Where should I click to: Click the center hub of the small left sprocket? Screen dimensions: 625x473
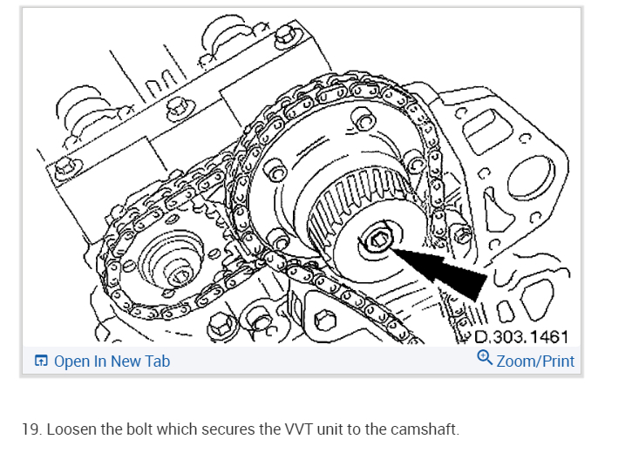tap(180, 275)
